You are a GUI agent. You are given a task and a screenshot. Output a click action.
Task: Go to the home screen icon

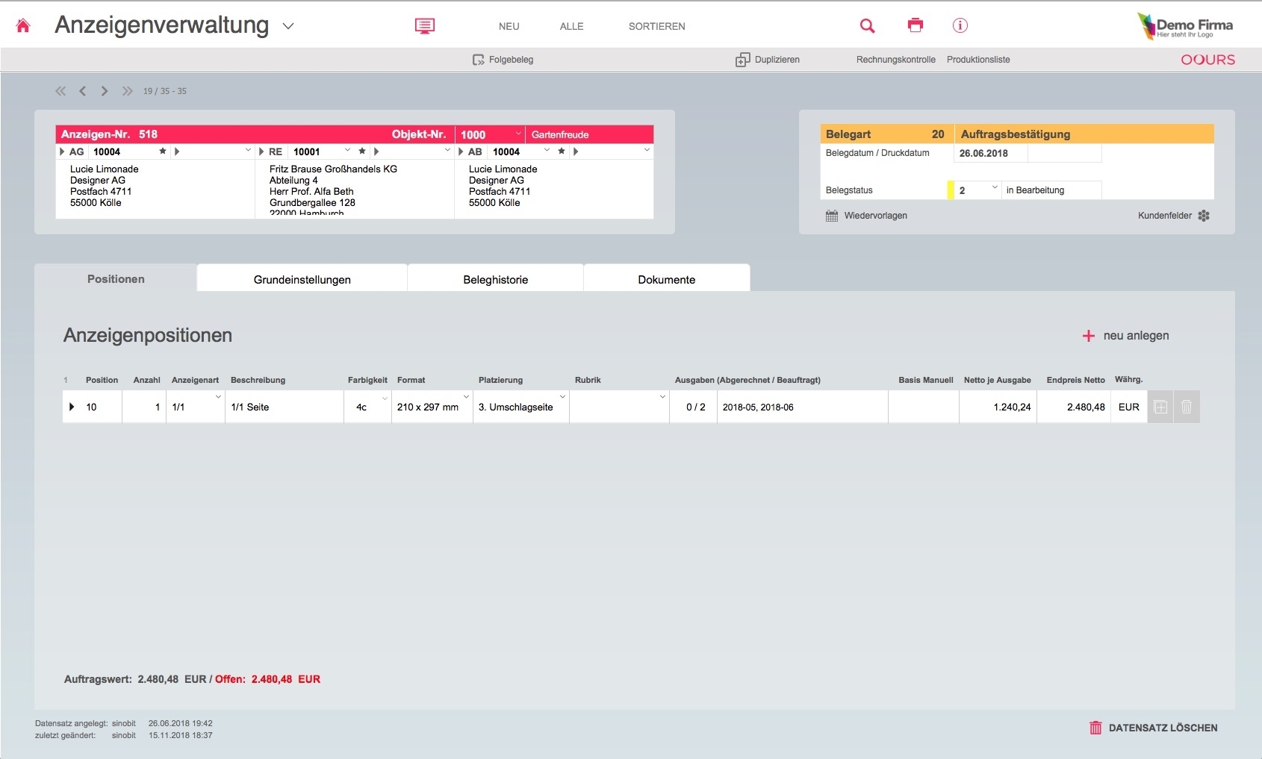pyautogui.click(x=23, y=26)
